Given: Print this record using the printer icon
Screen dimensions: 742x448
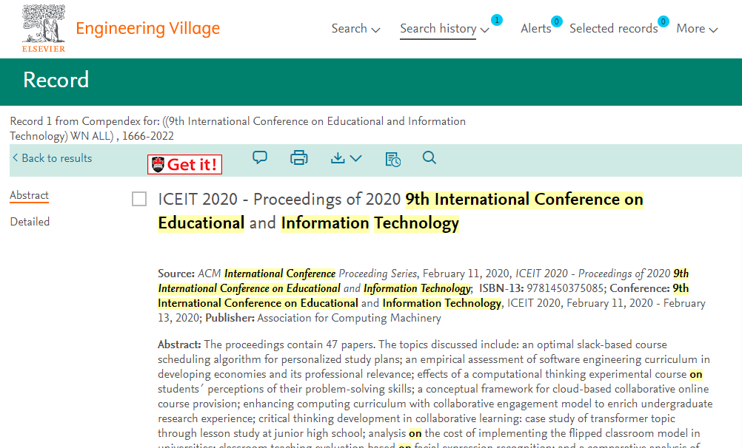Looking at the screenshot, I should coord(299,158).
